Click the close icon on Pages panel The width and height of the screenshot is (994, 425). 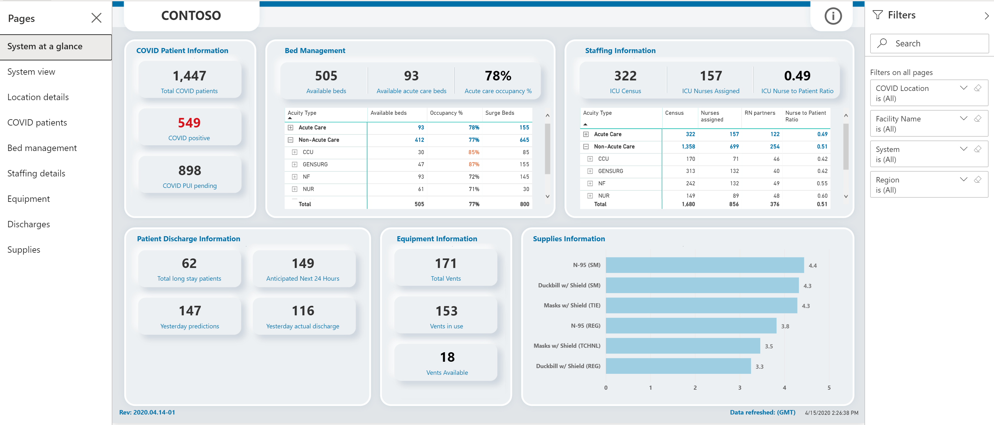98,18
